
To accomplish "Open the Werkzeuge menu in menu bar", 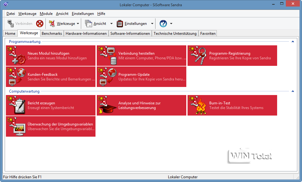I will pos(27,14).
